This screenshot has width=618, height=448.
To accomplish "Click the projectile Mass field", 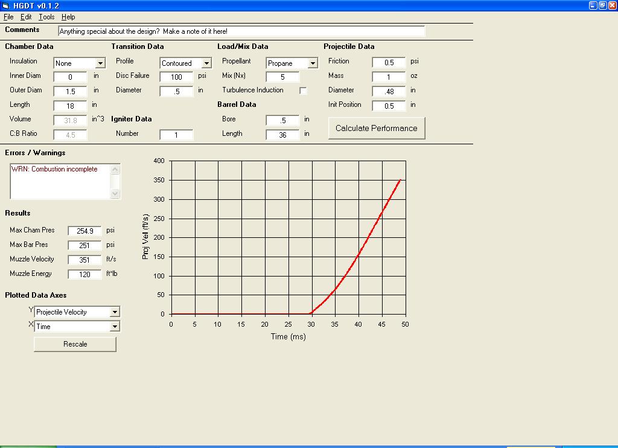I will (x=389, y=77).
